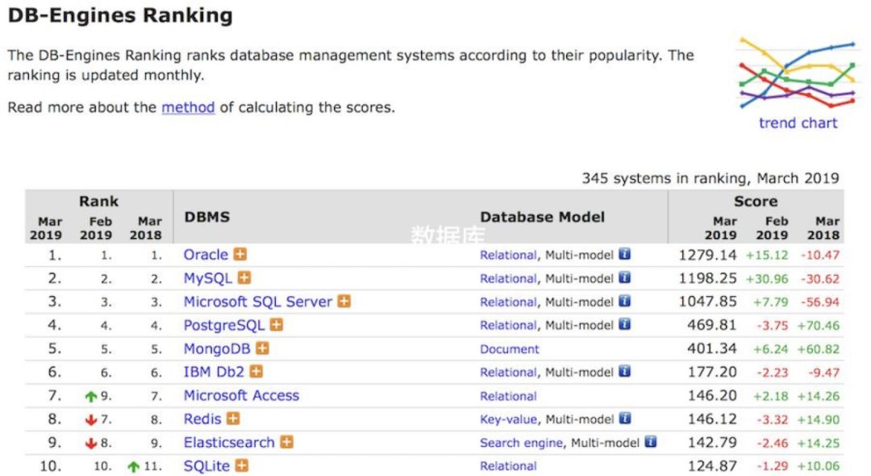Click the DB-Engines Ranking heading
871x476 pixels.
[x=120, y=15]
